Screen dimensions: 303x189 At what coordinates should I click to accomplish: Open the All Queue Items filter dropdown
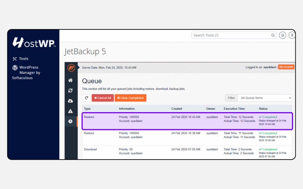coord(265,98)
